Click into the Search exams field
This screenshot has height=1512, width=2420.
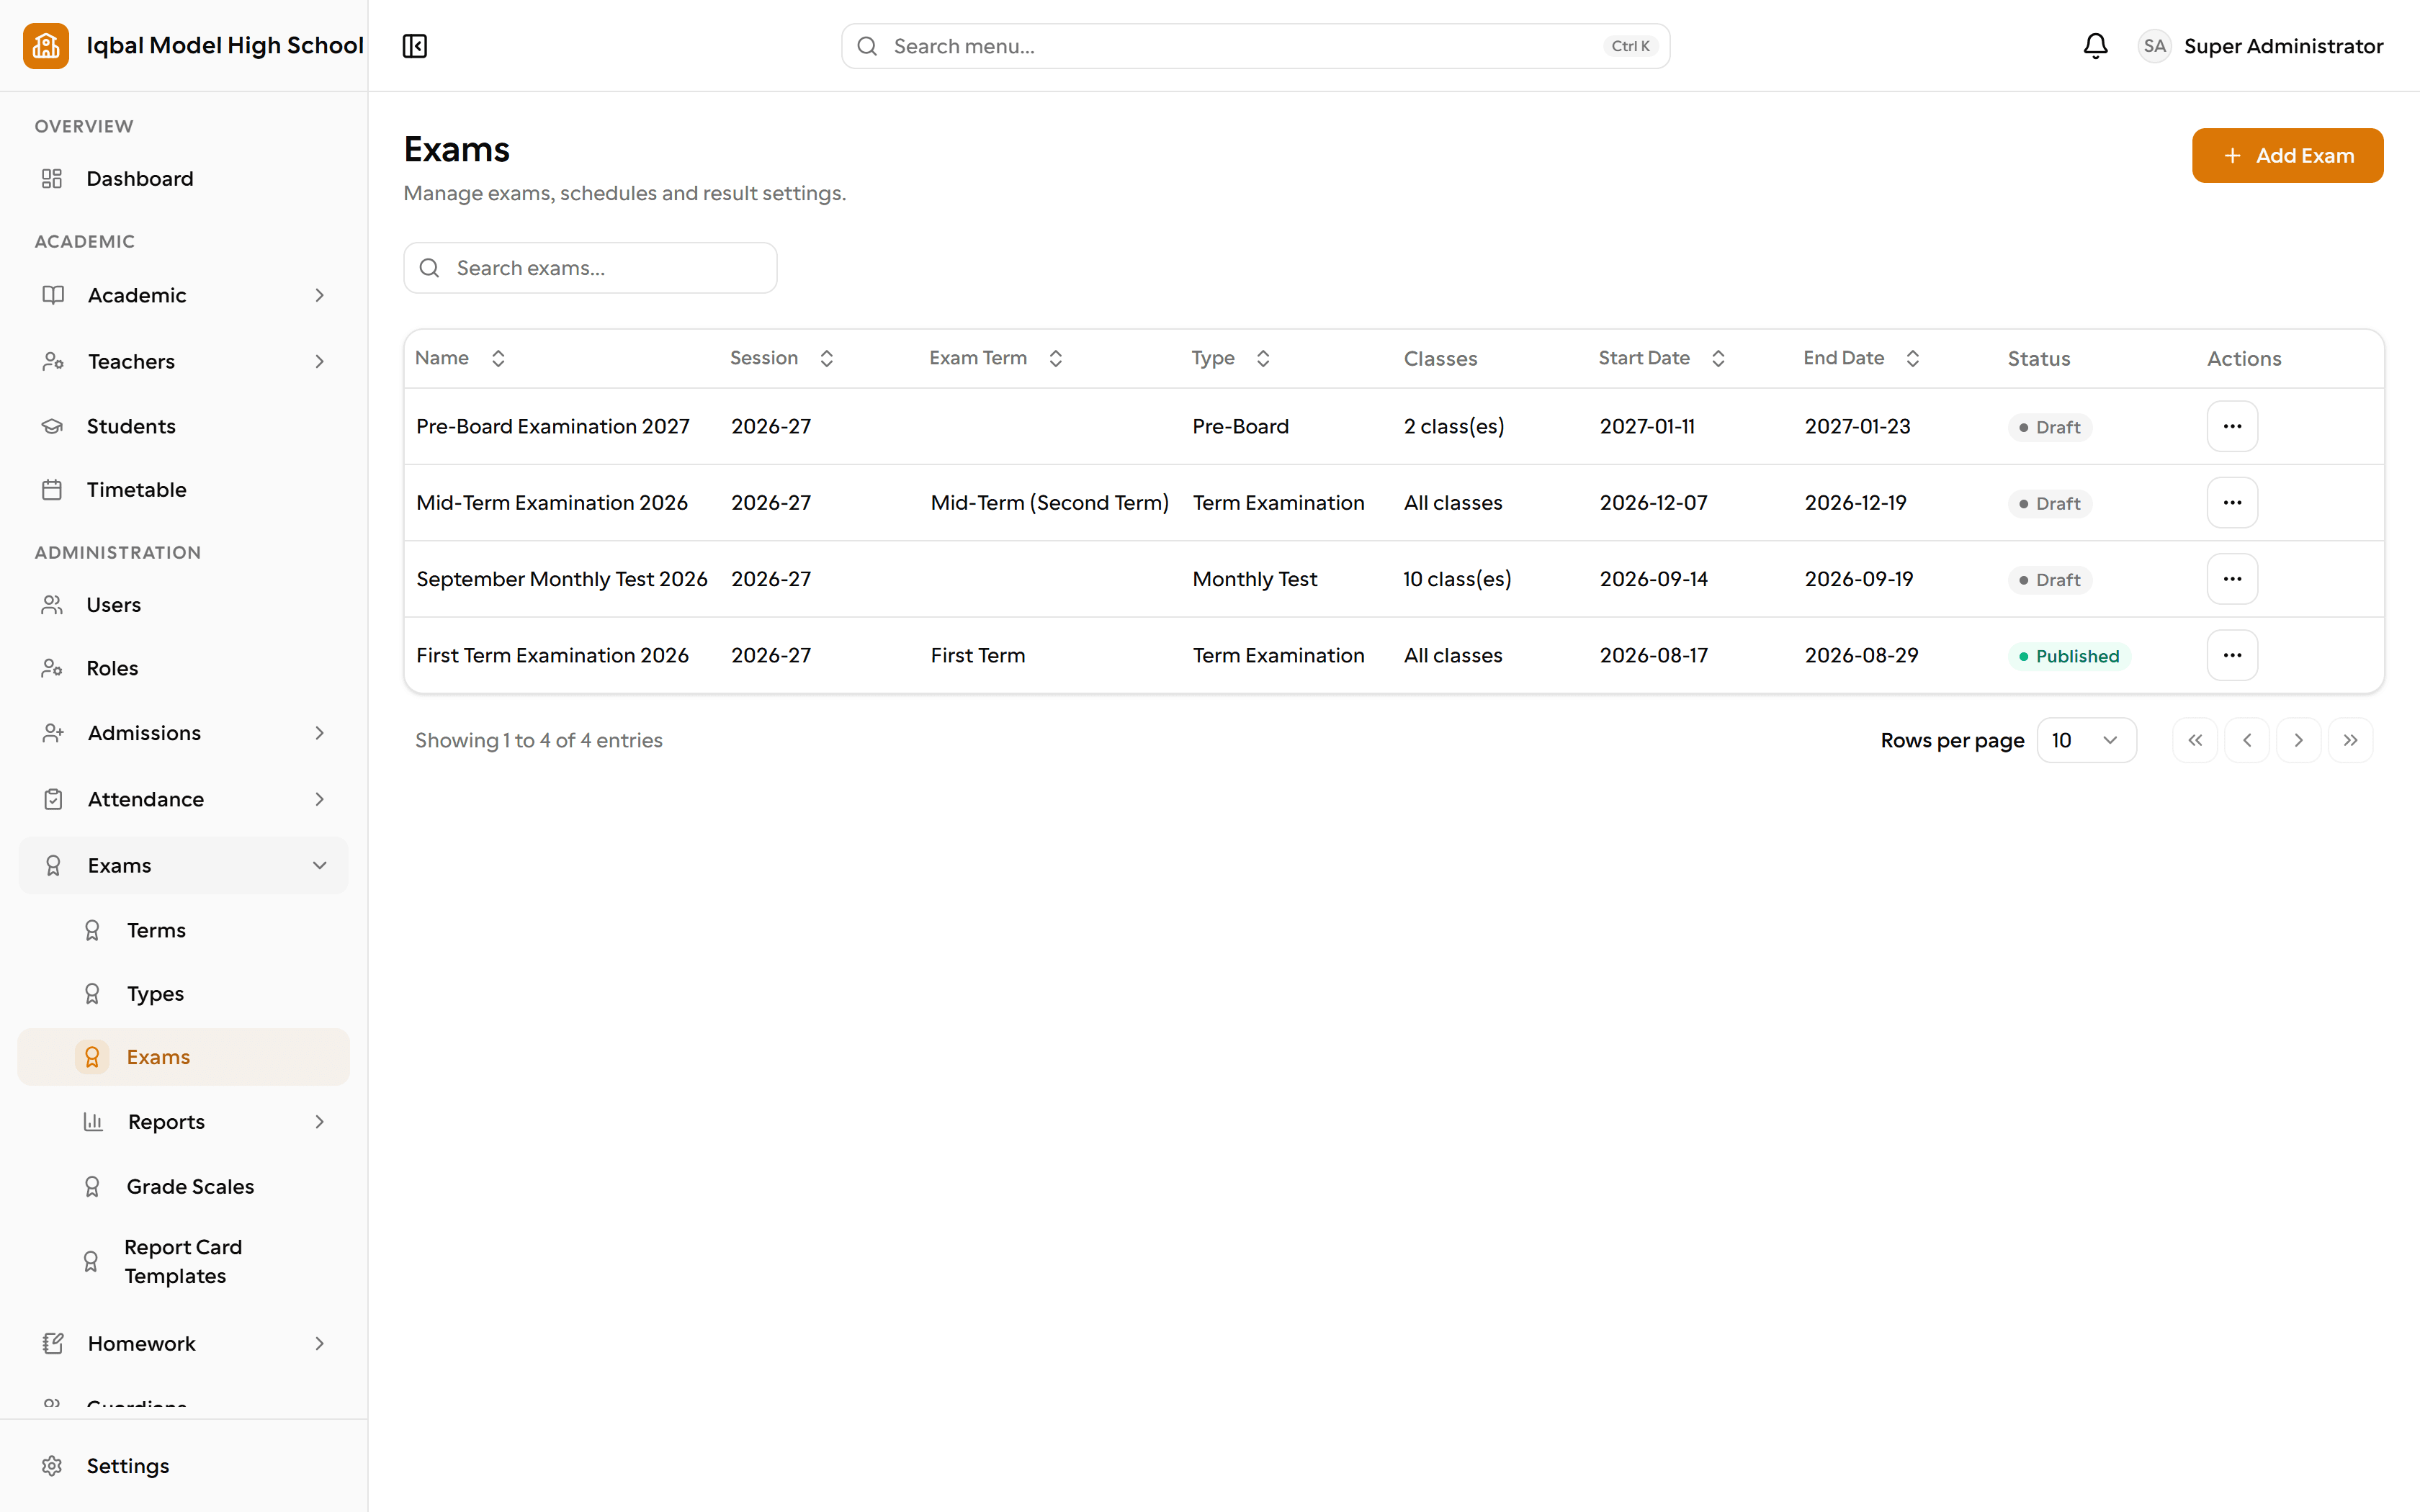[x=590, y=268]
